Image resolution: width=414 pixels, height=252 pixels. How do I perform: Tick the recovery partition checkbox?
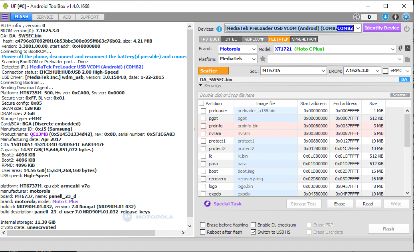tap(203, 179)
